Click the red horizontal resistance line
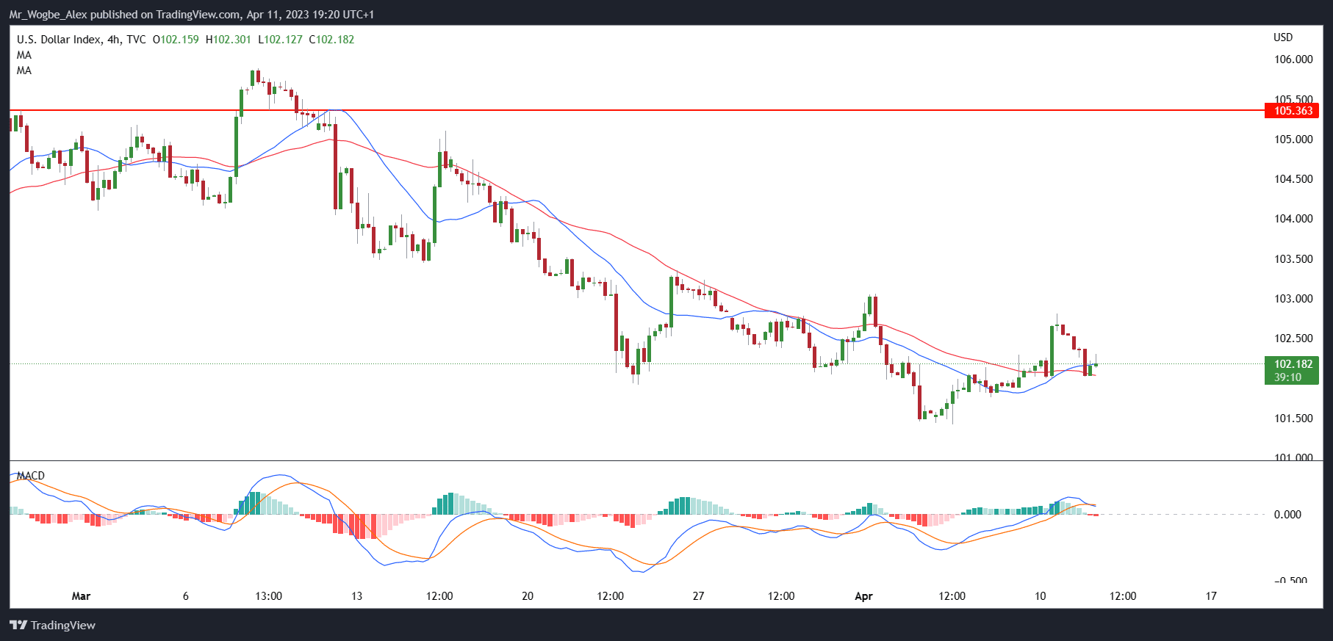 (636, 111)
